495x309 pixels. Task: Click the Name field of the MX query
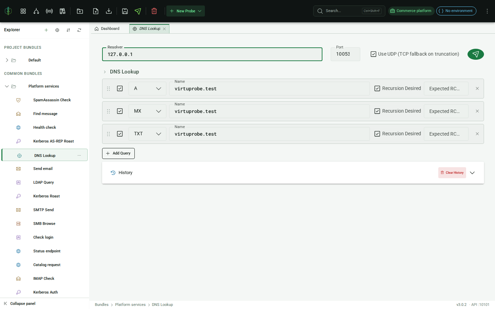click(269, 111)
